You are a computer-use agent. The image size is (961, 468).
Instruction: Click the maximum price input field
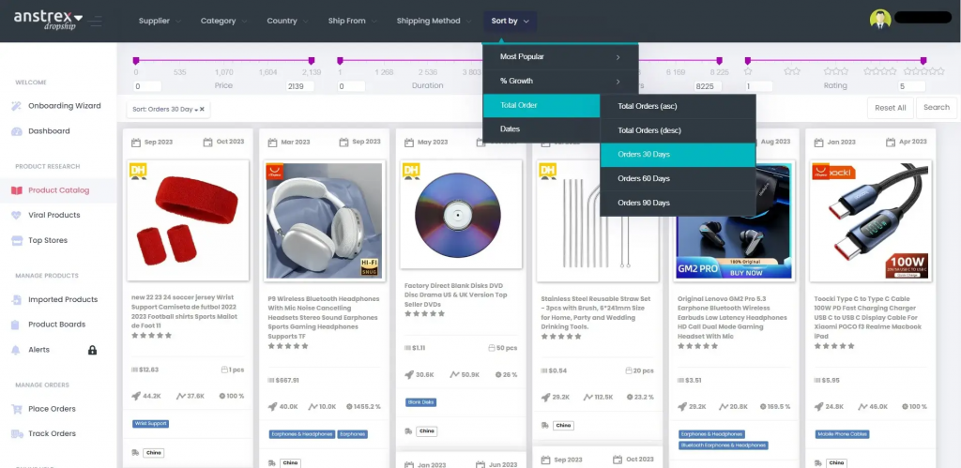(x=299, y=86)
